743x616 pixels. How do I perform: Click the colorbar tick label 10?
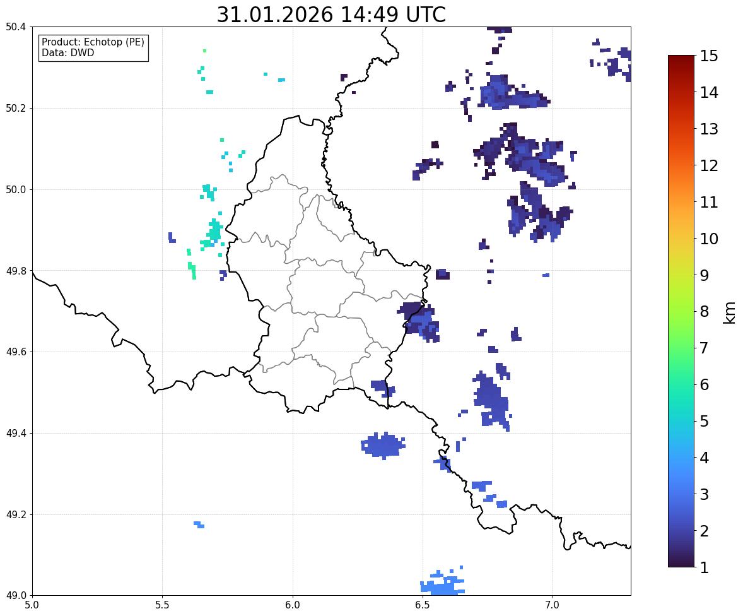(x=709, y=239)
